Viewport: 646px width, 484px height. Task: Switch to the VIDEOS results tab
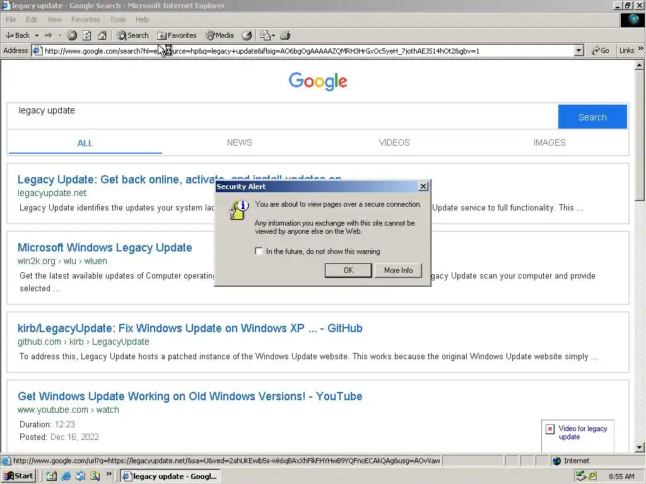(394, 142)
